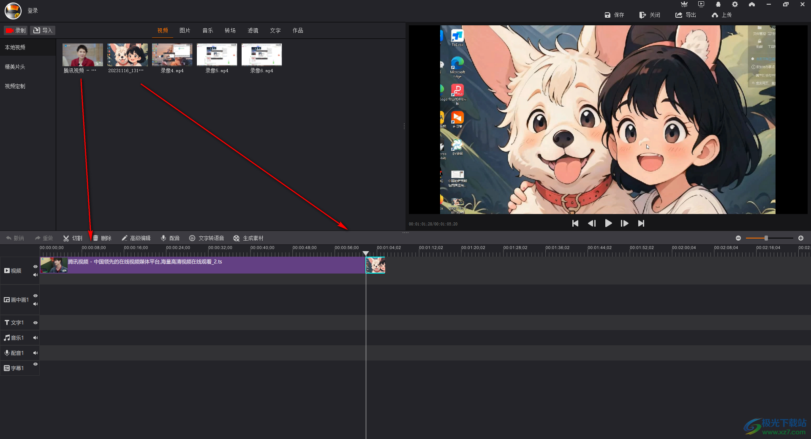Screen dimensions: 811x439
Task: Click the 录制 record button
Action: (x=16, y=30)
